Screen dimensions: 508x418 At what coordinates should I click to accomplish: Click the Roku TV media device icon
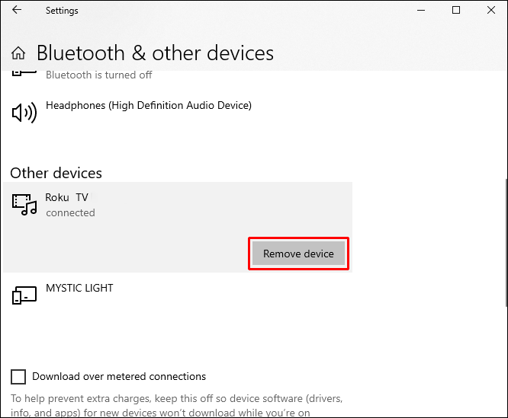pyautogui.click(x=24, y=204)
